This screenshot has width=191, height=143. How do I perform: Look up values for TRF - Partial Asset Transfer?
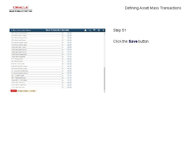coord(63,78)
